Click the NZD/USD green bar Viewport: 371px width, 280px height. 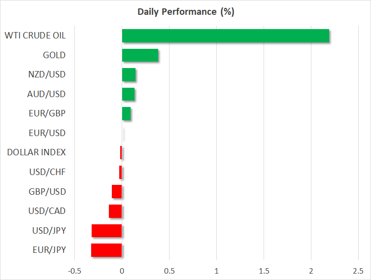pos(129,75)
